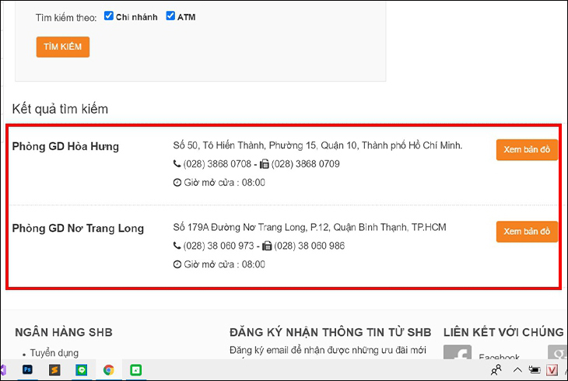Select the Phòng GD Nơ Trang Long title
Image resolution: width=568 pixels, height=381 pixels.
pos(78,229)
